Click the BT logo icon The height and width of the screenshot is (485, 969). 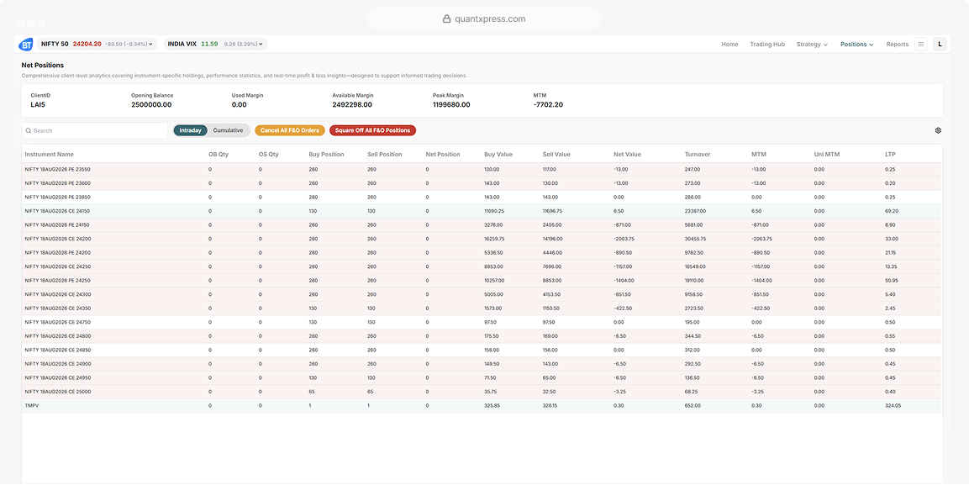pos(26,44)
